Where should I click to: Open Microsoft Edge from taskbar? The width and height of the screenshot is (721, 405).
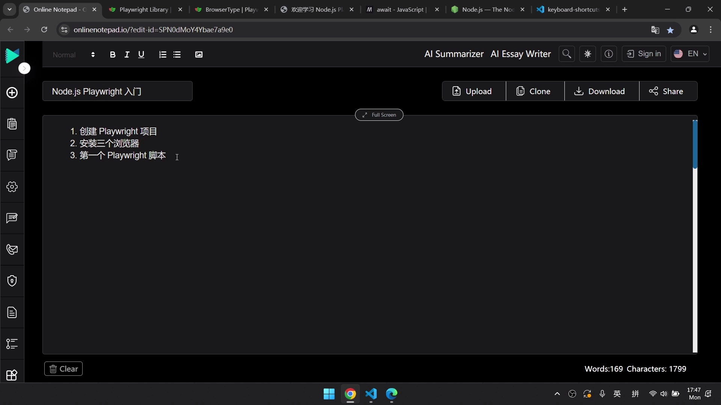coord(392,394)
